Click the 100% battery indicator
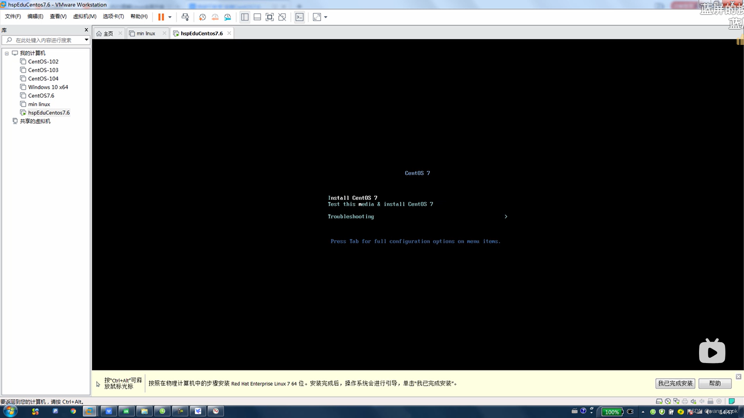Screen dimensions: 744x418 click(612, 412)
